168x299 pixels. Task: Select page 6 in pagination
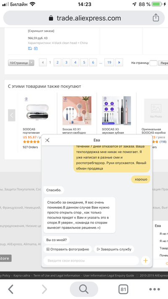point(93,62)
